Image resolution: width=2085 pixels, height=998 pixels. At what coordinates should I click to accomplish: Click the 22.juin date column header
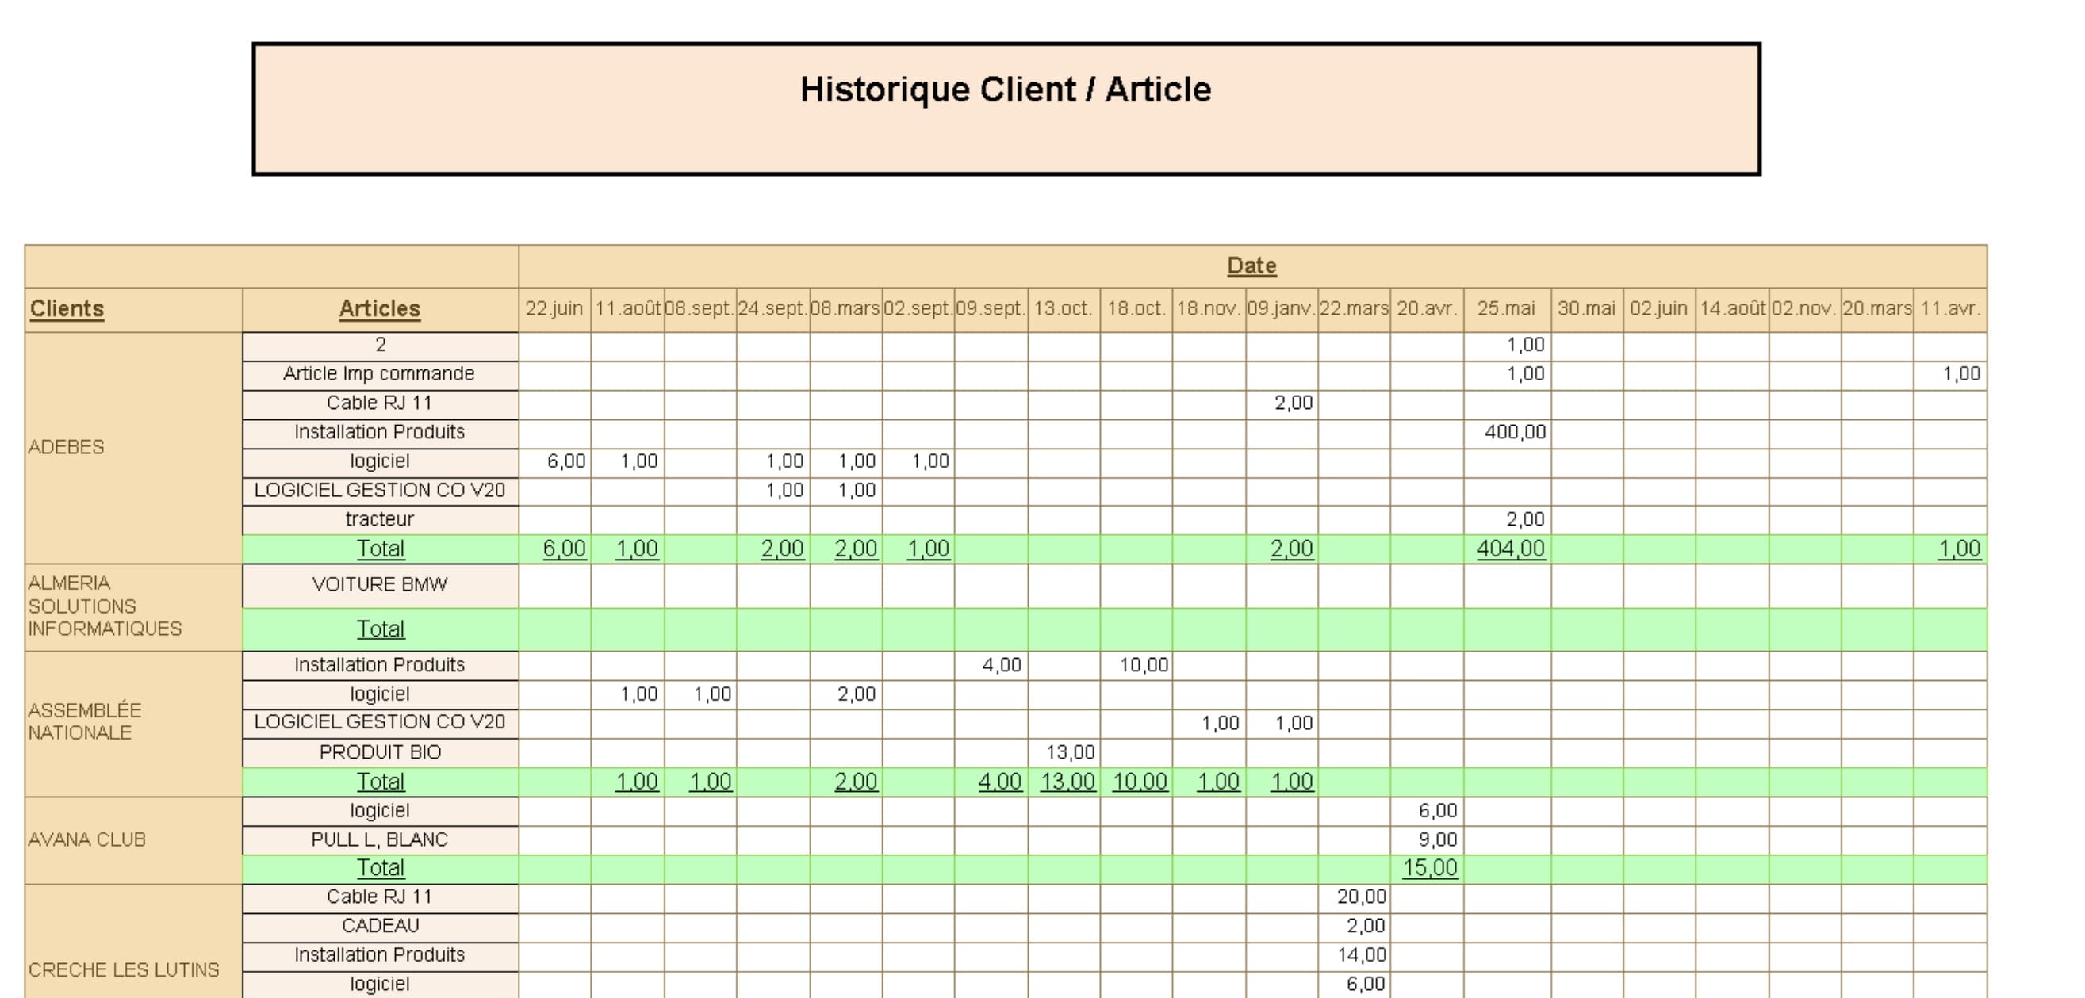pyautogui.click(x=555, y=308)
